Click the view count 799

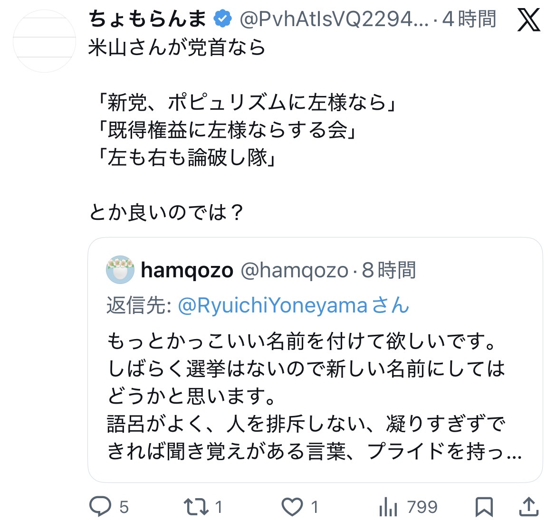(422, 507)
